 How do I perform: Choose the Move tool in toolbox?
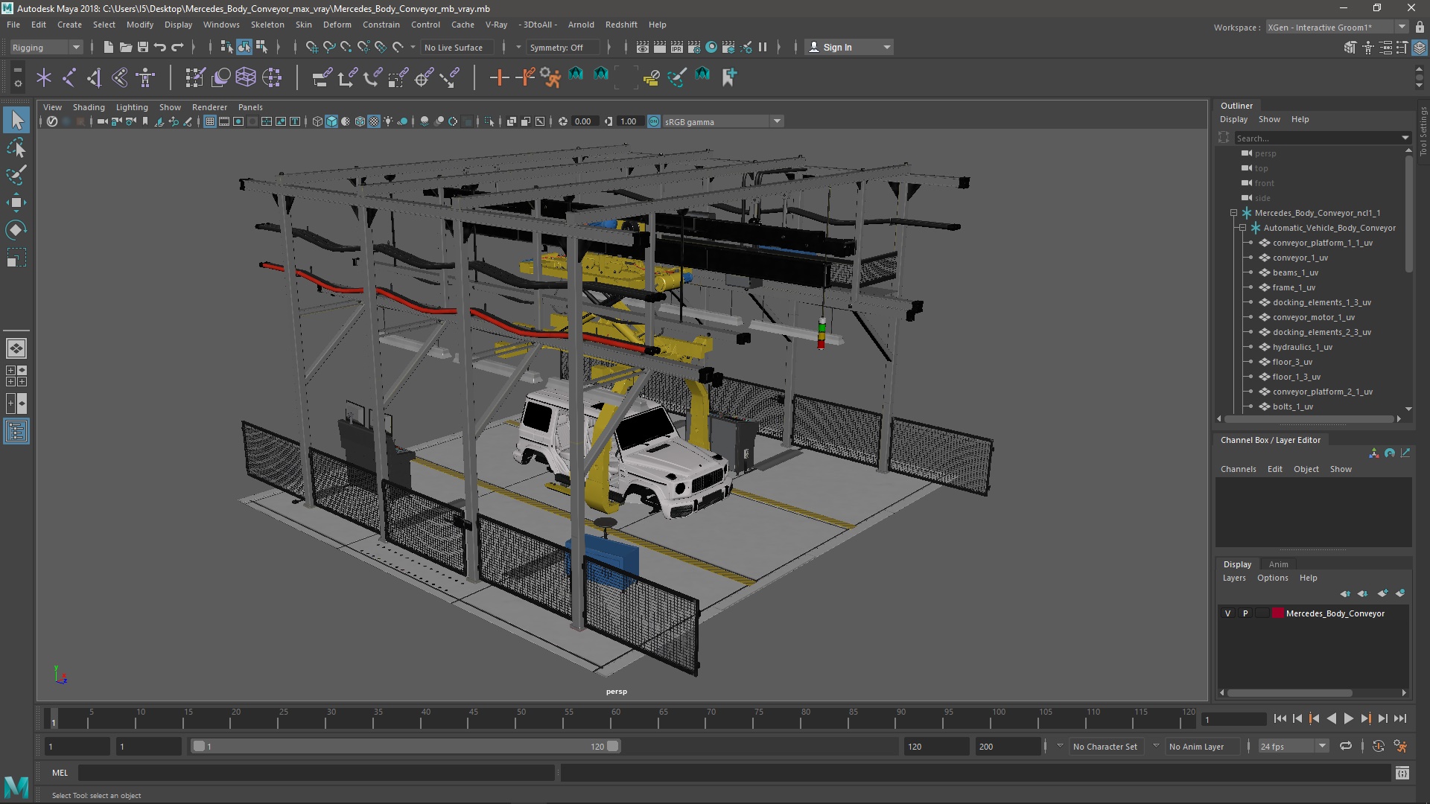16,202
